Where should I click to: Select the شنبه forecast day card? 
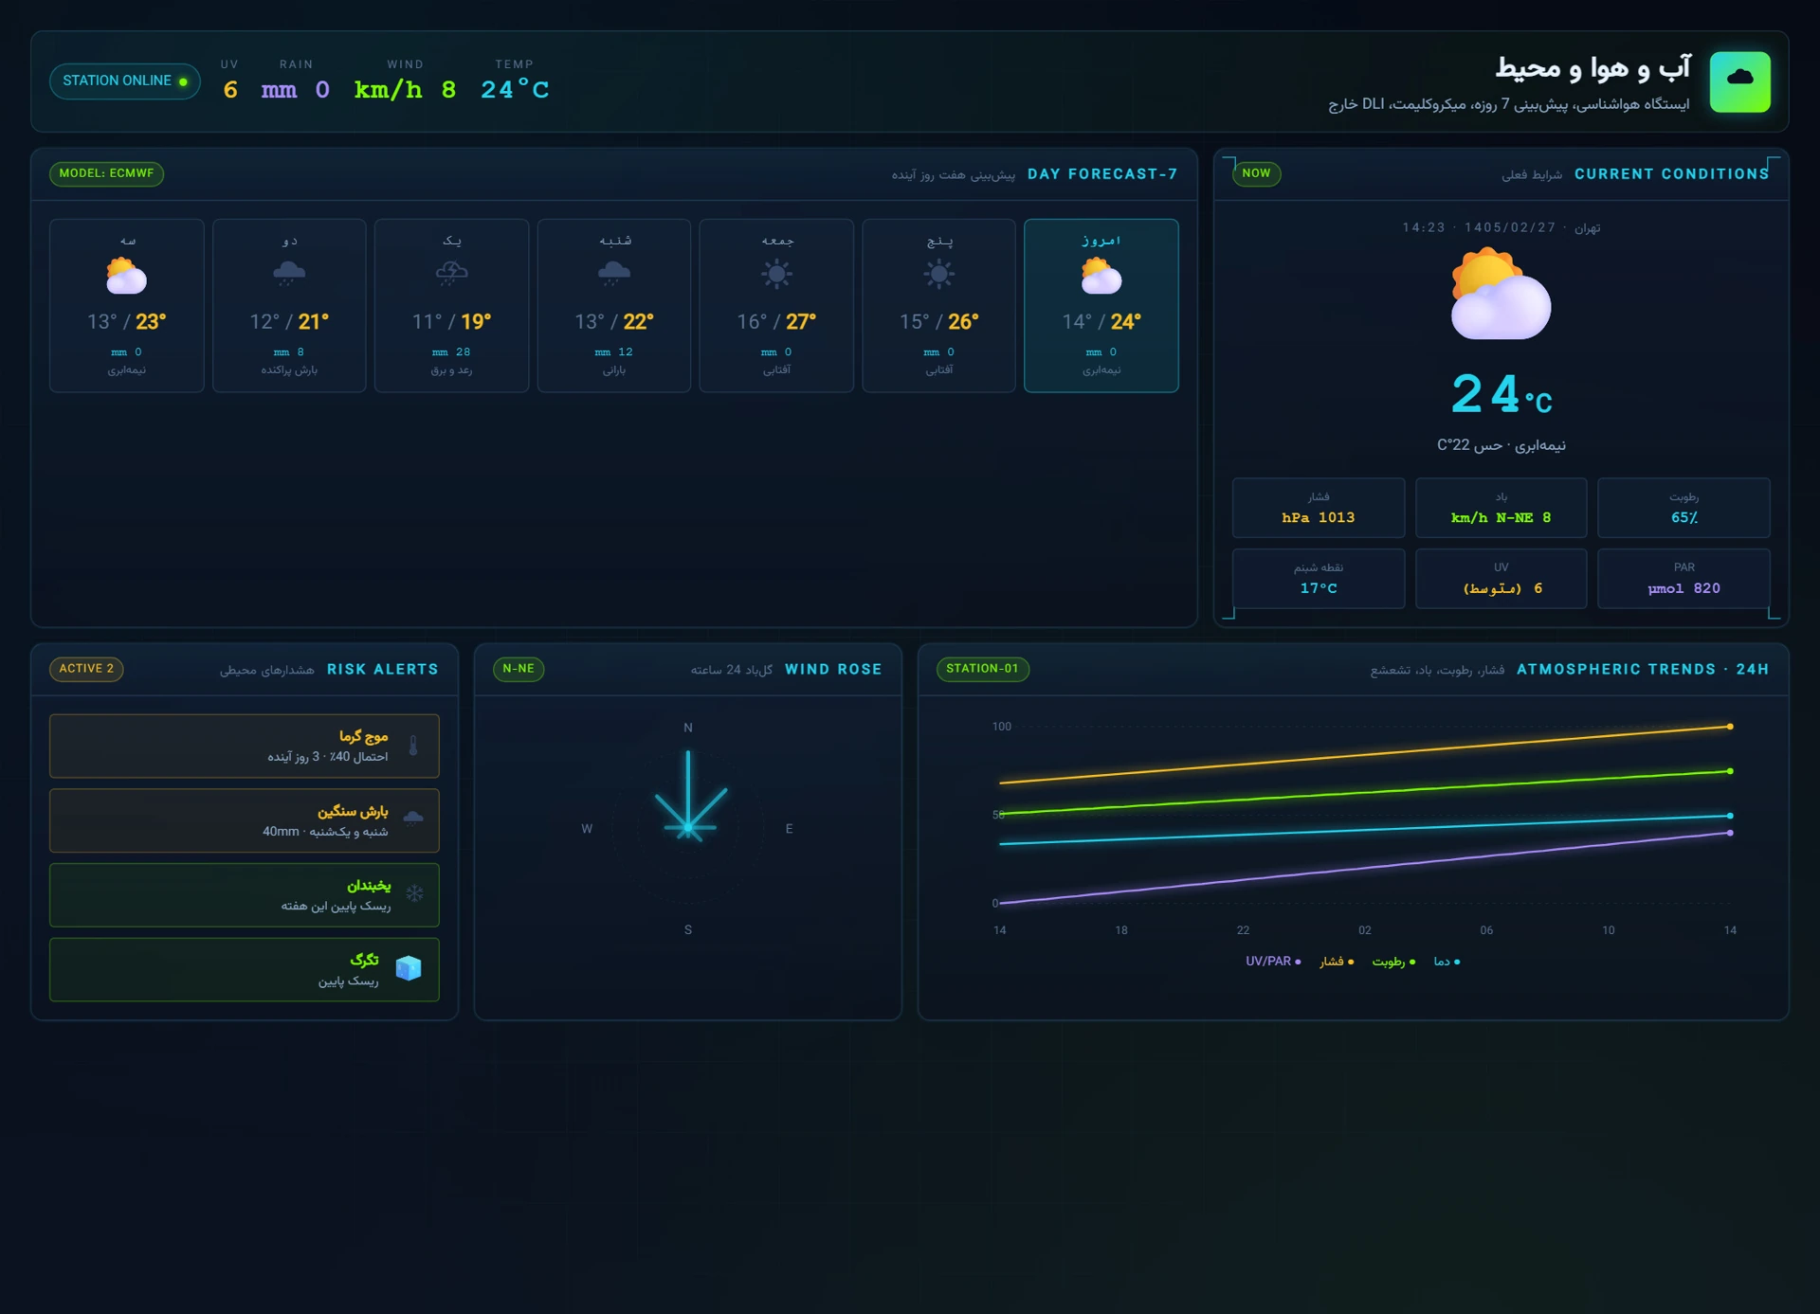coord(614,305)
